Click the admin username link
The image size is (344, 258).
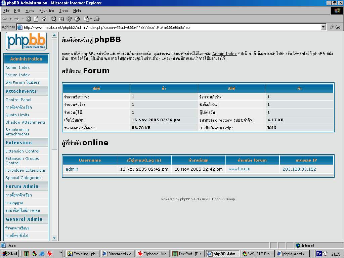tap(72, 169)
